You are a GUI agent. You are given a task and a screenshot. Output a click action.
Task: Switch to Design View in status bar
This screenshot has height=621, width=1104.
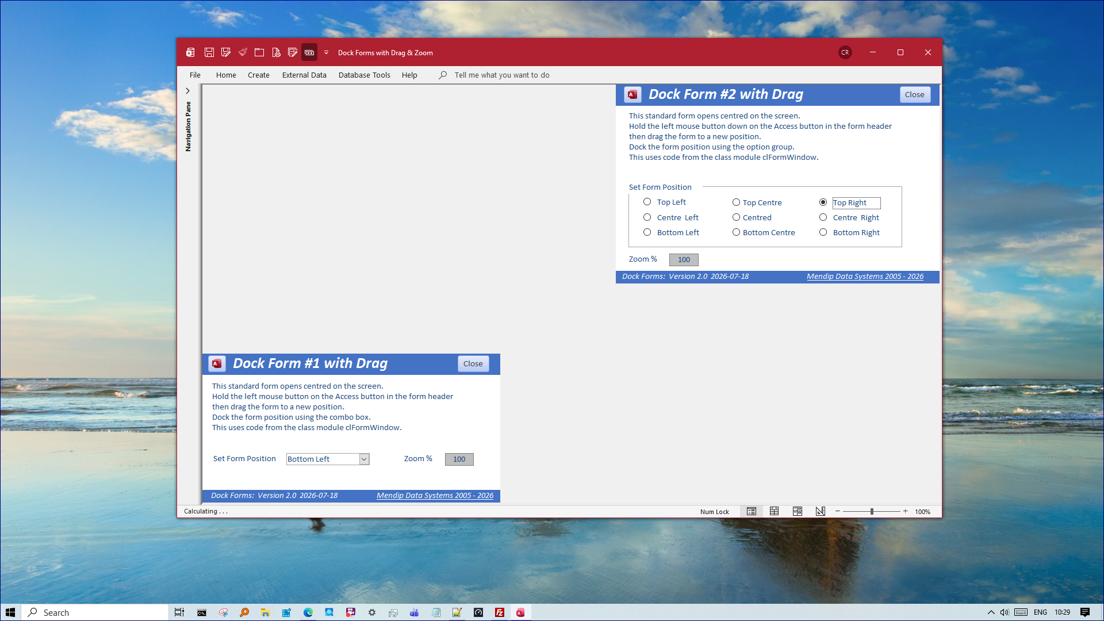click(821, 511)
